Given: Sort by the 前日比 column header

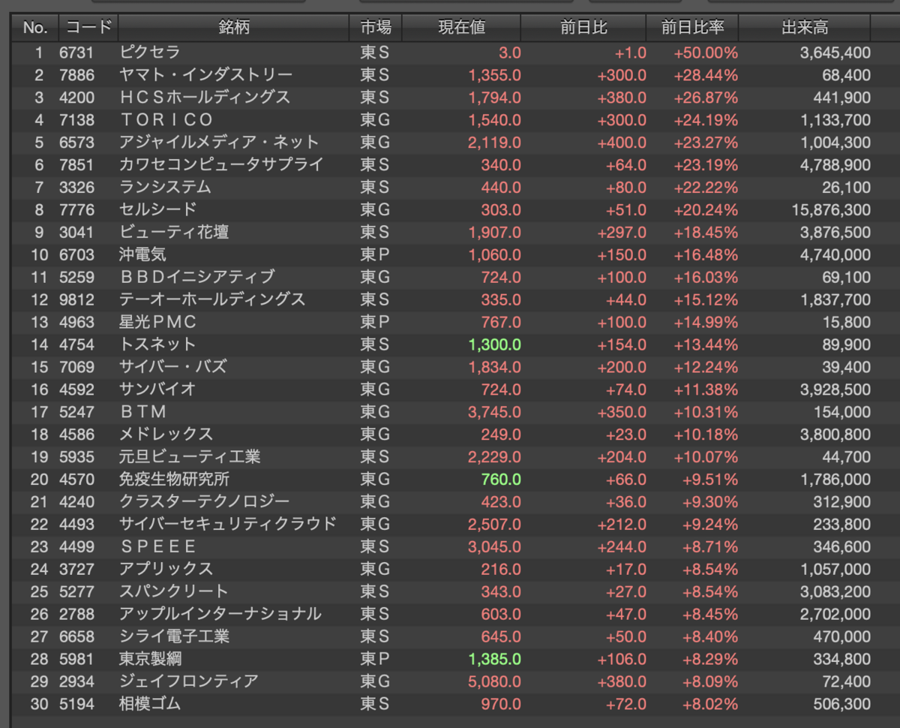Looking at the screenshot, I should point(583,28).
